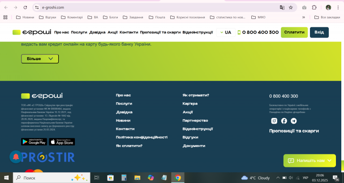Click the browser forward arrow

(16, 8)
